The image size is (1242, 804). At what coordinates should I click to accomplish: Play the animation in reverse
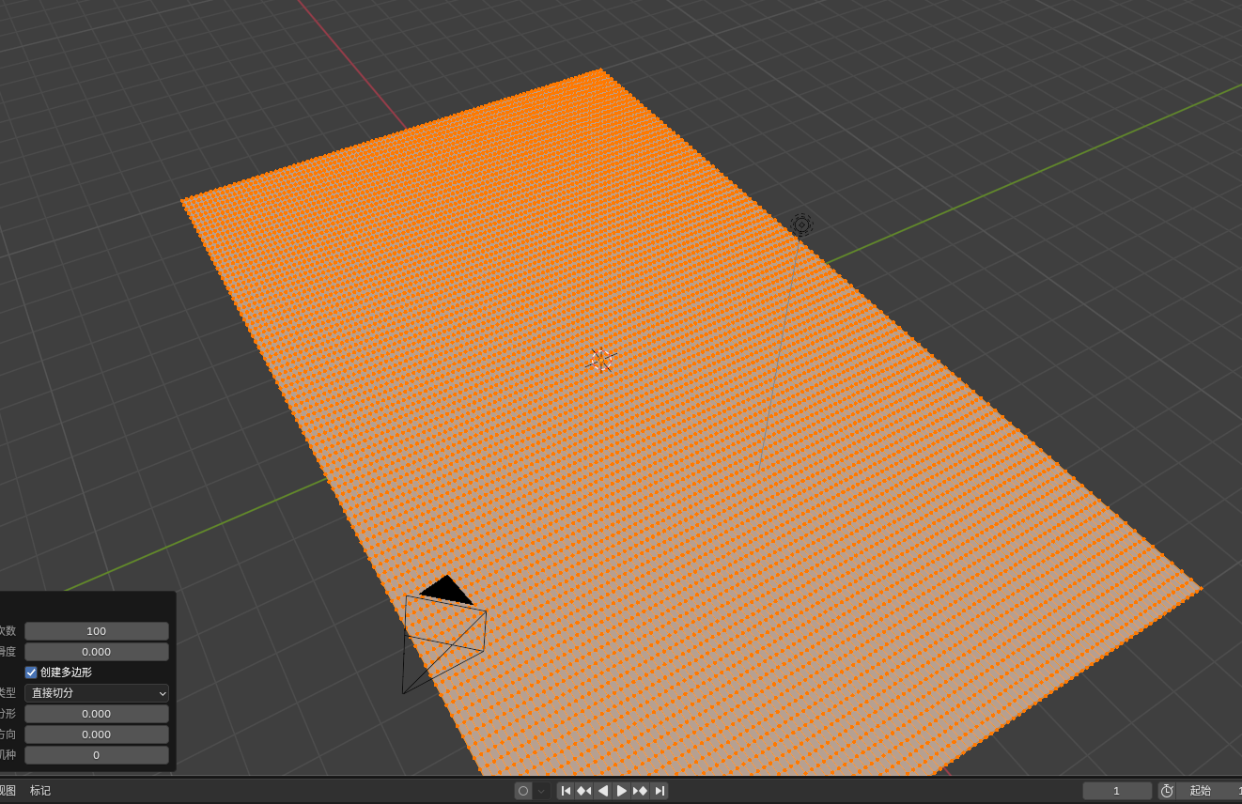coord(603,791)
